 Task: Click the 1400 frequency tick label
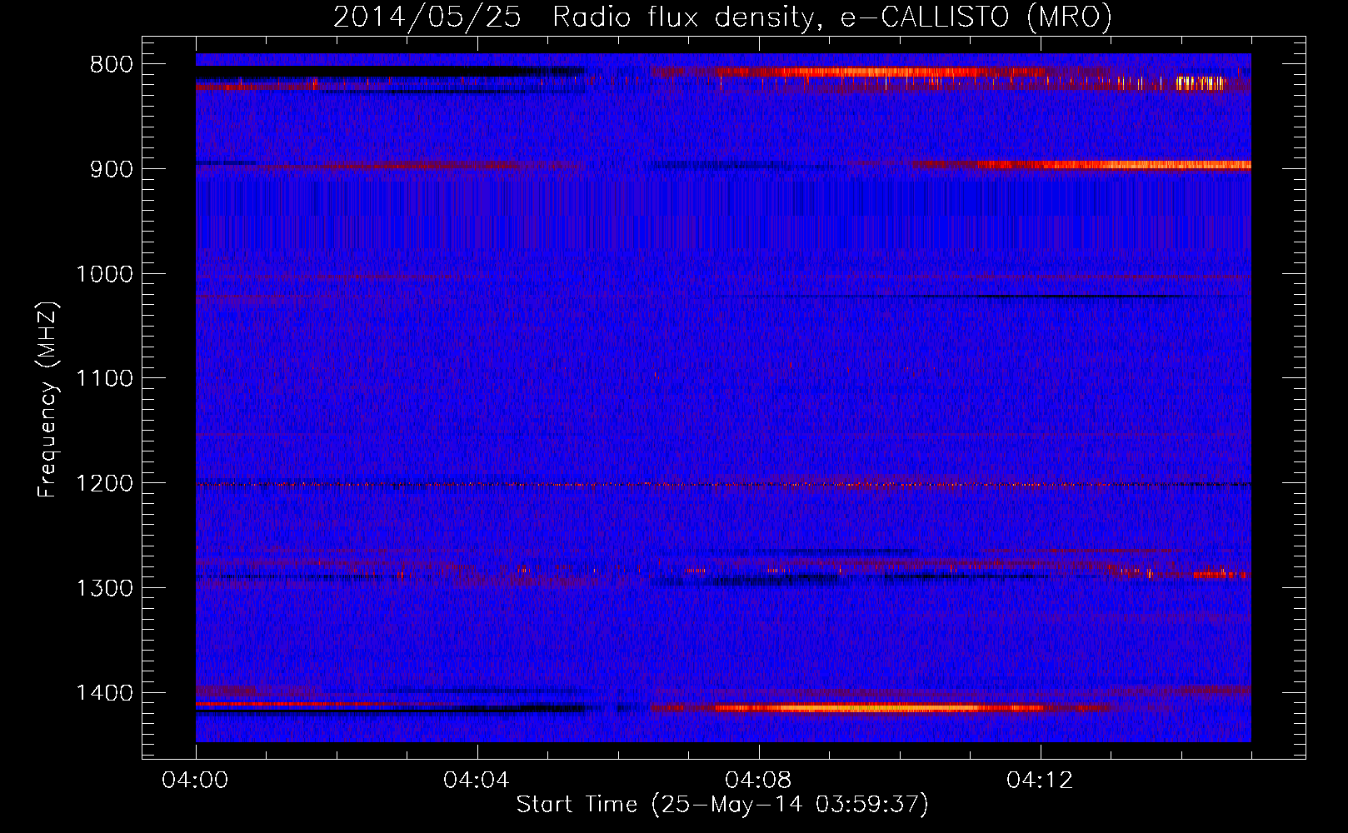pyautogui.click(x=105, y=693)
